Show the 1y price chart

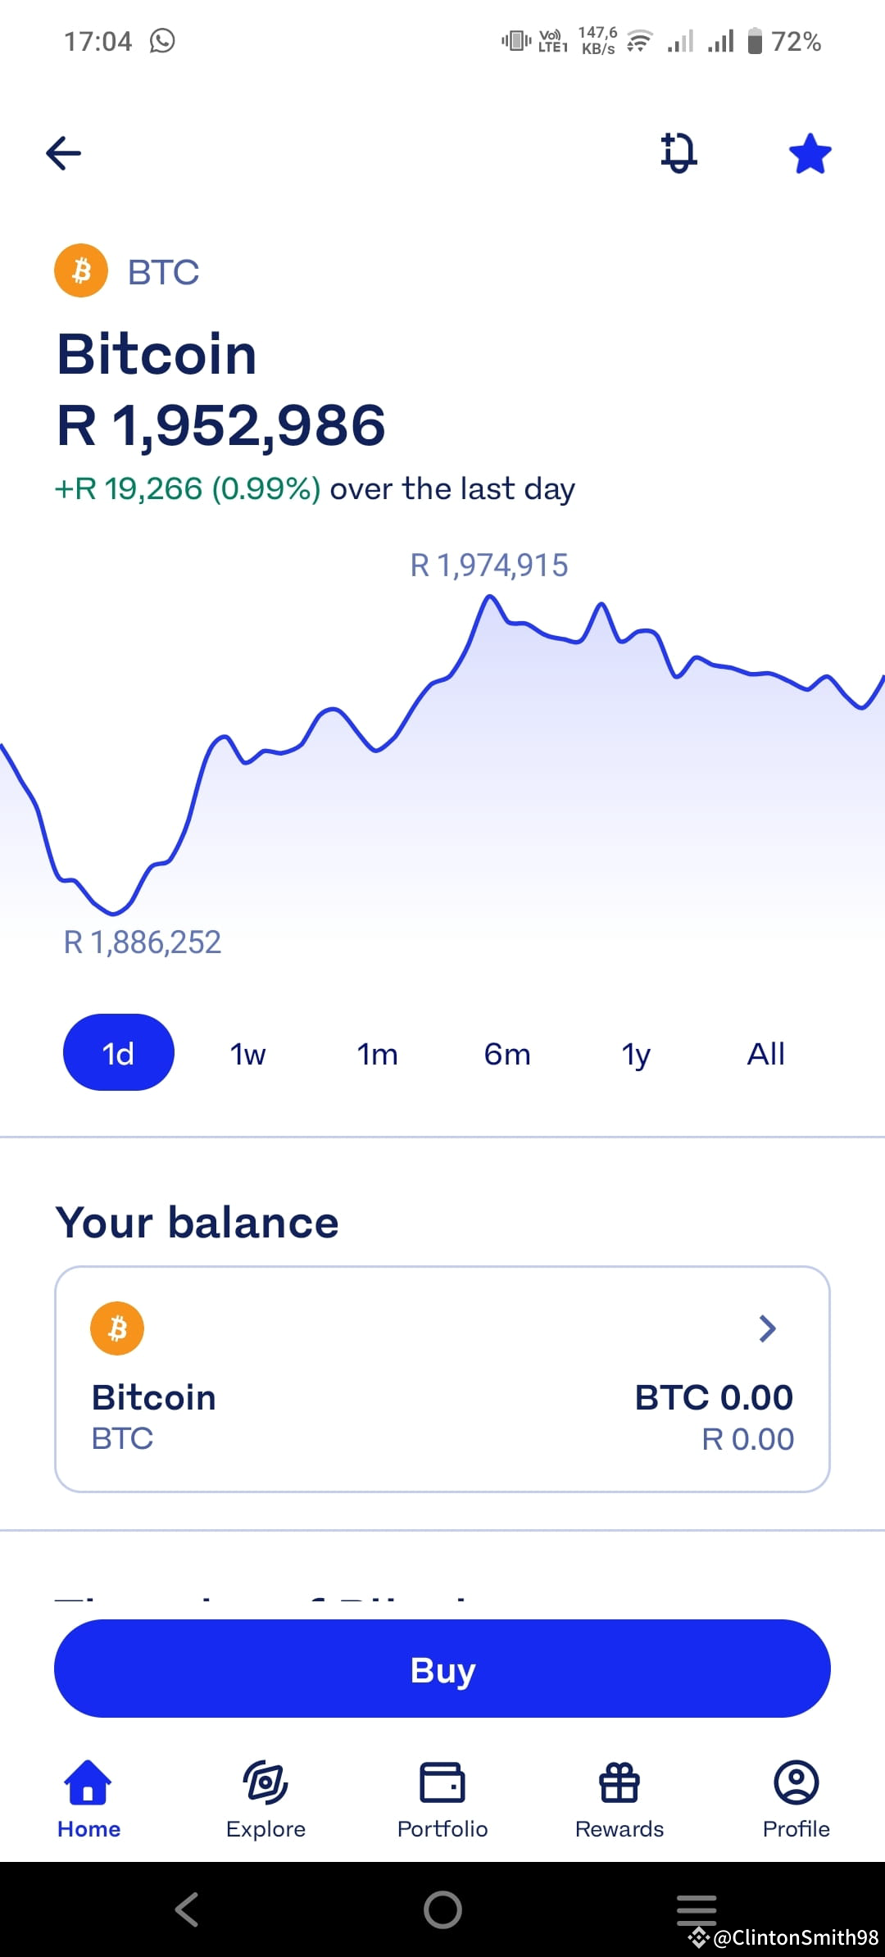[636, 1054]
